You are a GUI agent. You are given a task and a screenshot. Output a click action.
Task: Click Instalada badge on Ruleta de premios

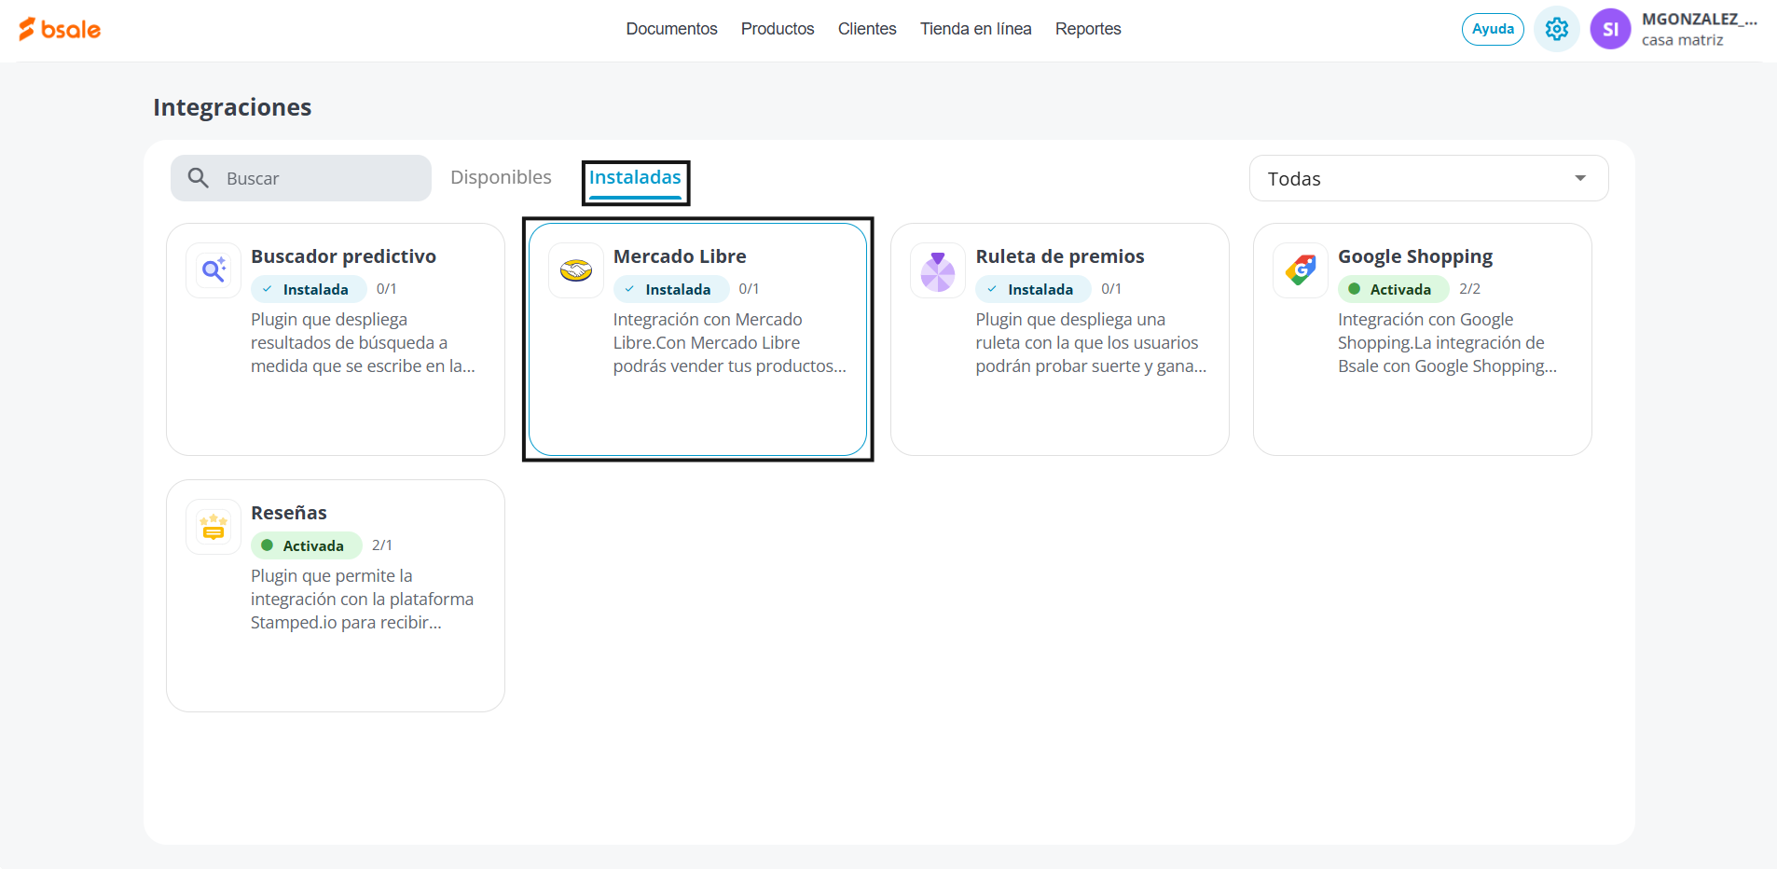[x=1033, y=289]
